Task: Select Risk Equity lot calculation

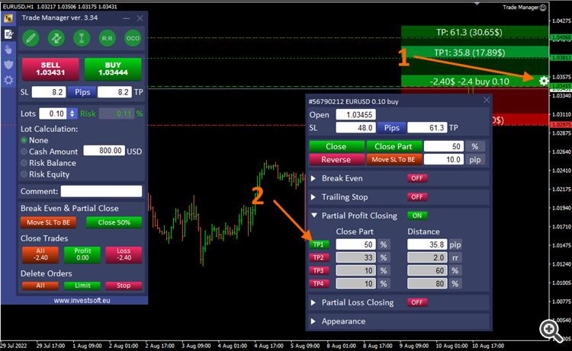Action: pos(24,174)
